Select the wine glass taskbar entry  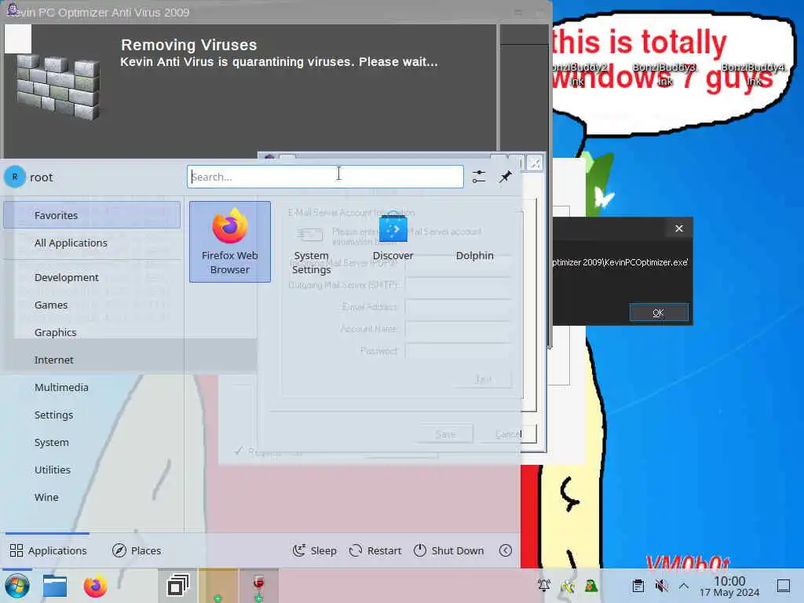259,586
